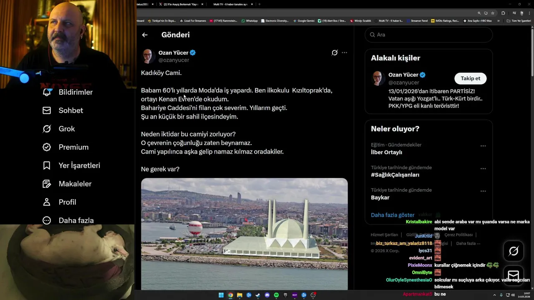Open Ozan Yücer's avatar on the post

tap(148, 56)
